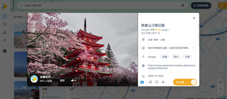Click the 新倉山浅間公園 place title
This screenshot has height=99, width=227.
click(153, 25)
